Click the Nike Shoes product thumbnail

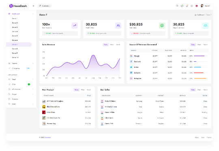click(x=44, y=112)
